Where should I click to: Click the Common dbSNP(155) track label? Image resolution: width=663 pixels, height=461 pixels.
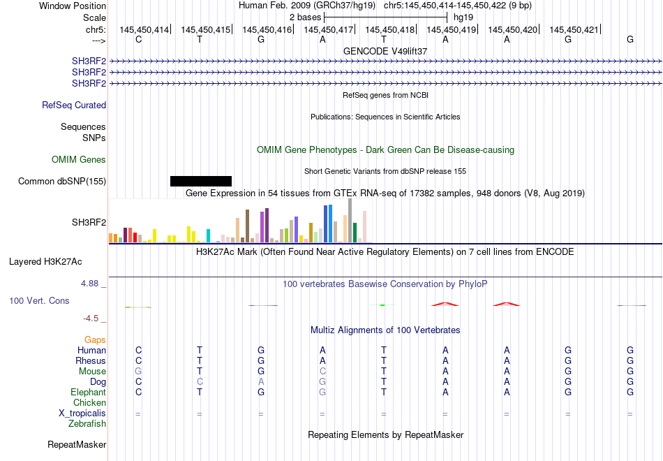click(x=62, y=181)
